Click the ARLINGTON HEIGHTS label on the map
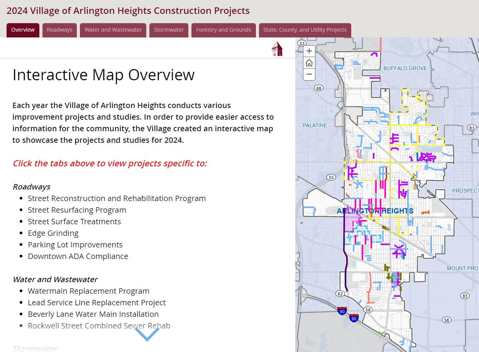This screenshot has height=352, width=479. (x=374, y=211)
